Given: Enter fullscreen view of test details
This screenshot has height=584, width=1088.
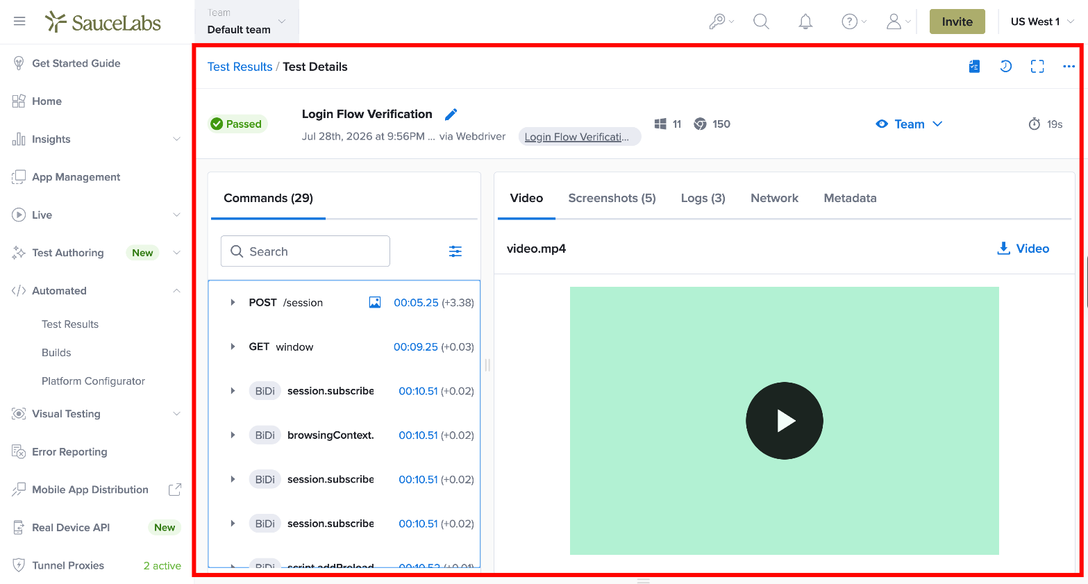Looking at the screenshot, I should [x=1037, y=67].
